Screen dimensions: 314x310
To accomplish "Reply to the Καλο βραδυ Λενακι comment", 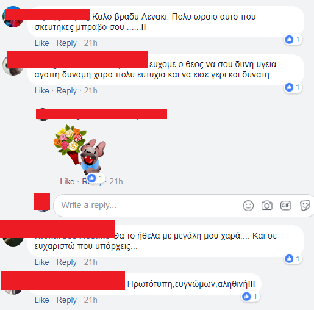I will click(66, 43).
